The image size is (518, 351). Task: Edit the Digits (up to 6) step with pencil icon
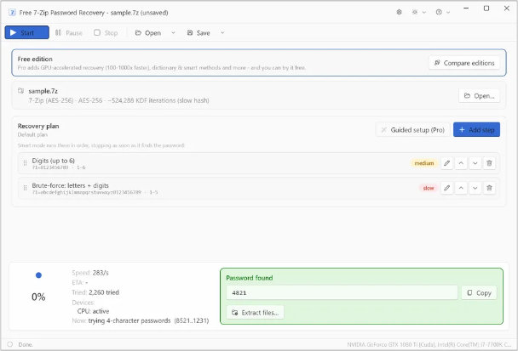click(447, 163)
